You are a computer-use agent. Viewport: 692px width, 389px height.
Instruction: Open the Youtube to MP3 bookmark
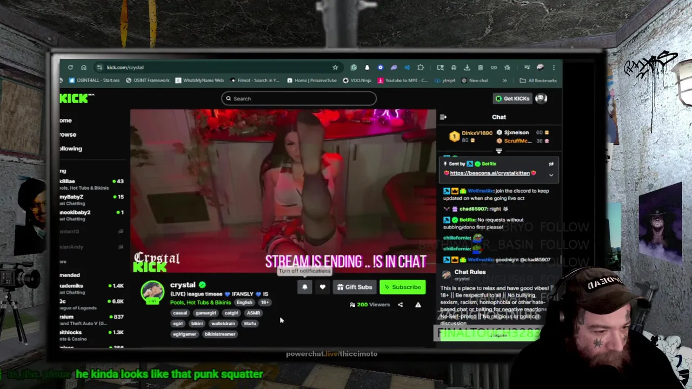[x=403, y=81]
